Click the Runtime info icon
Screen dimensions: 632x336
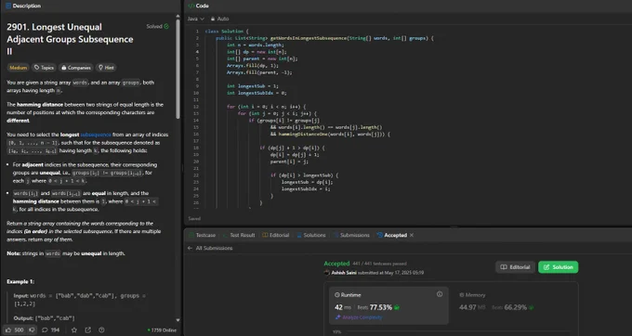pos(440,294)
